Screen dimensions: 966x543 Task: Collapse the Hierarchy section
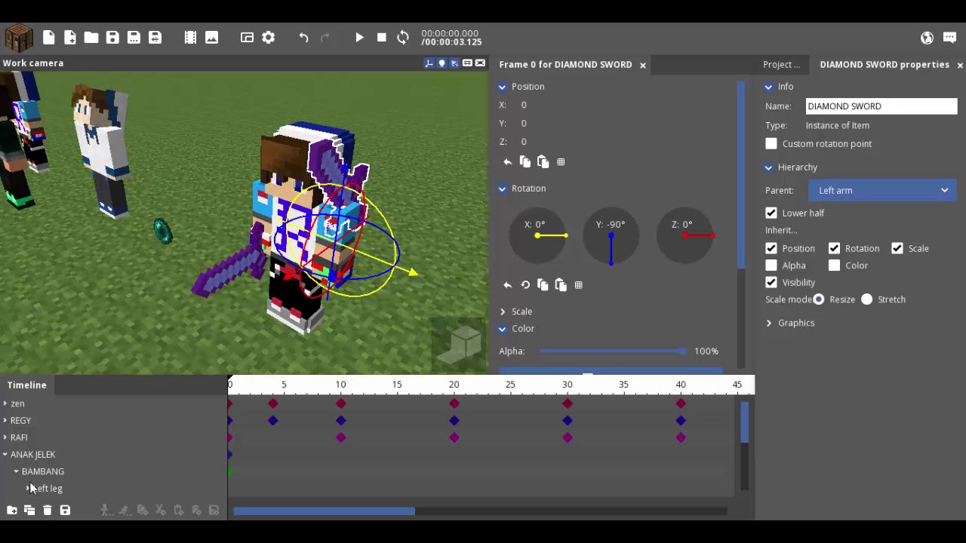coord(769,167)
